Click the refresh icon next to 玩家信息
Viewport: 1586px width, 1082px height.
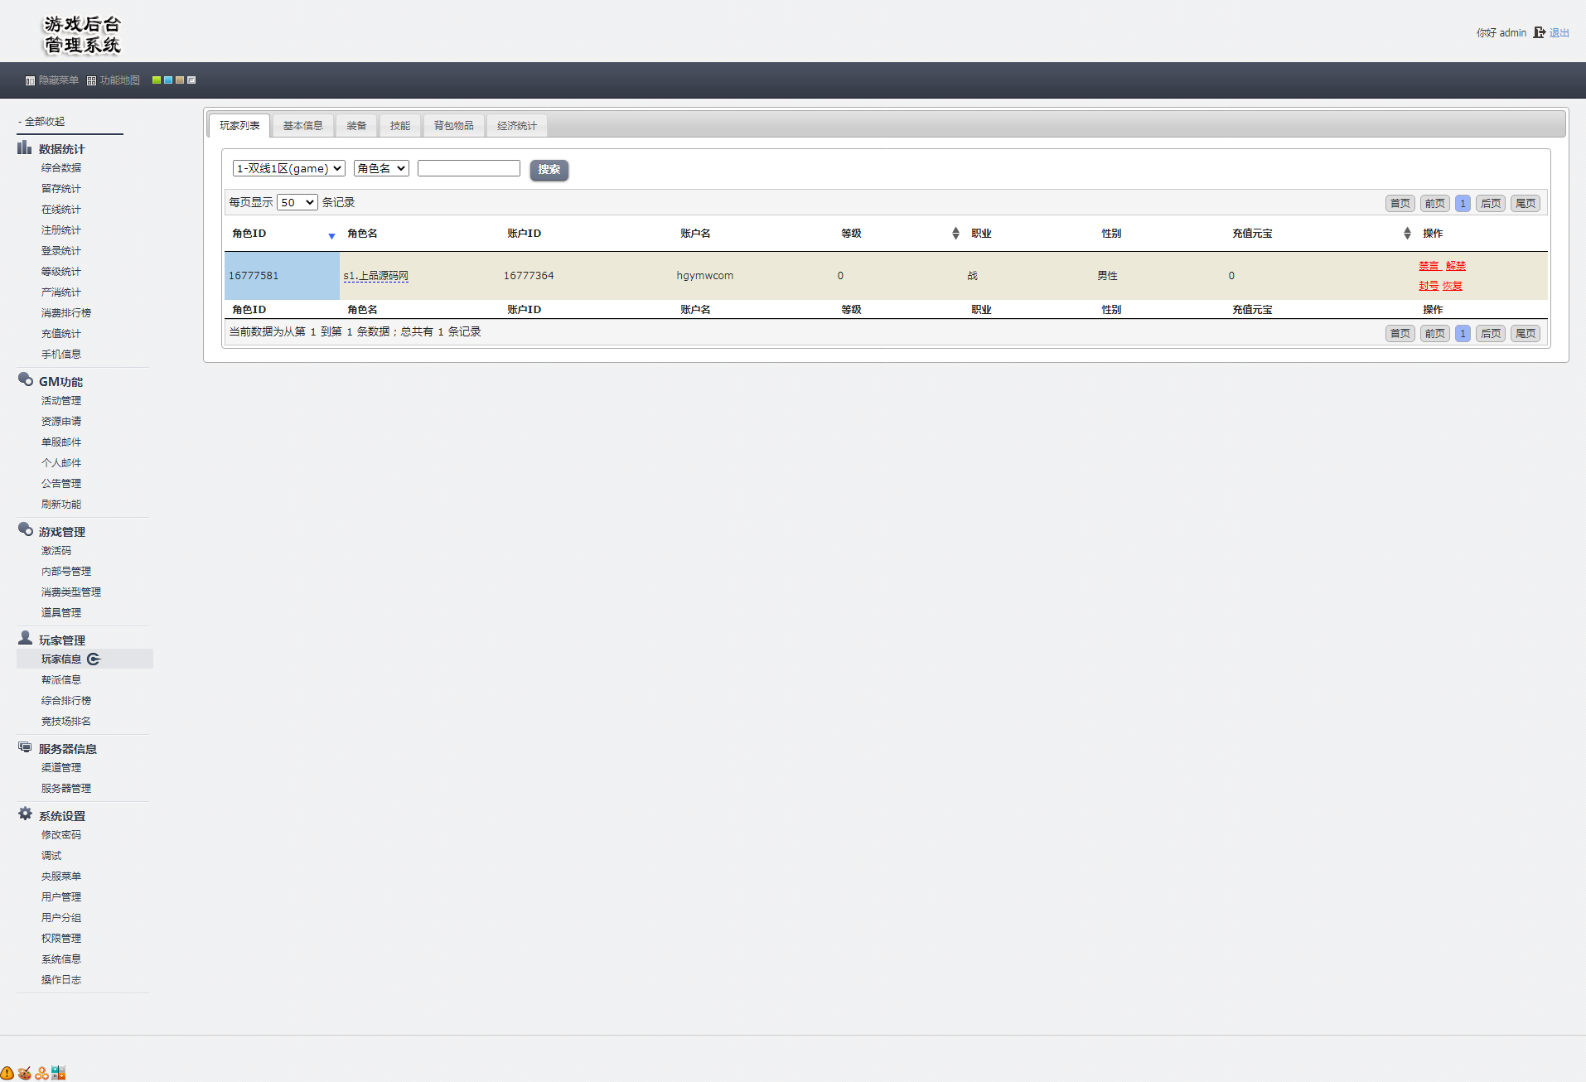[94, 659]
